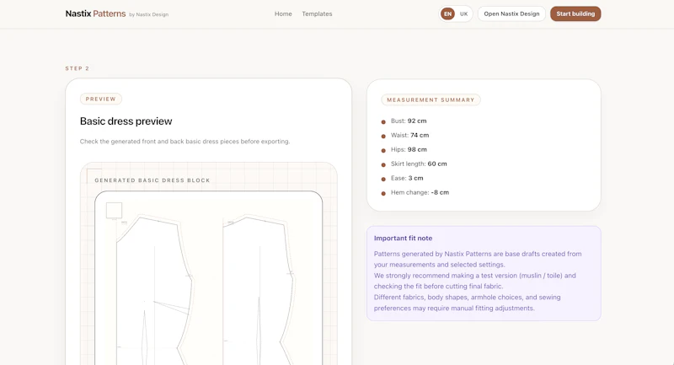Viewport: 674px width, 365px height.
Task: Click the Nastix Patterns logo
Action: pyautogui.click(x=95, y=13)
